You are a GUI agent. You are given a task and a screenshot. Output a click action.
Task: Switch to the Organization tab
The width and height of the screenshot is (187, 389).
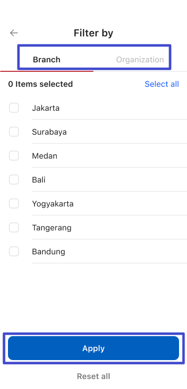point(140,60)
